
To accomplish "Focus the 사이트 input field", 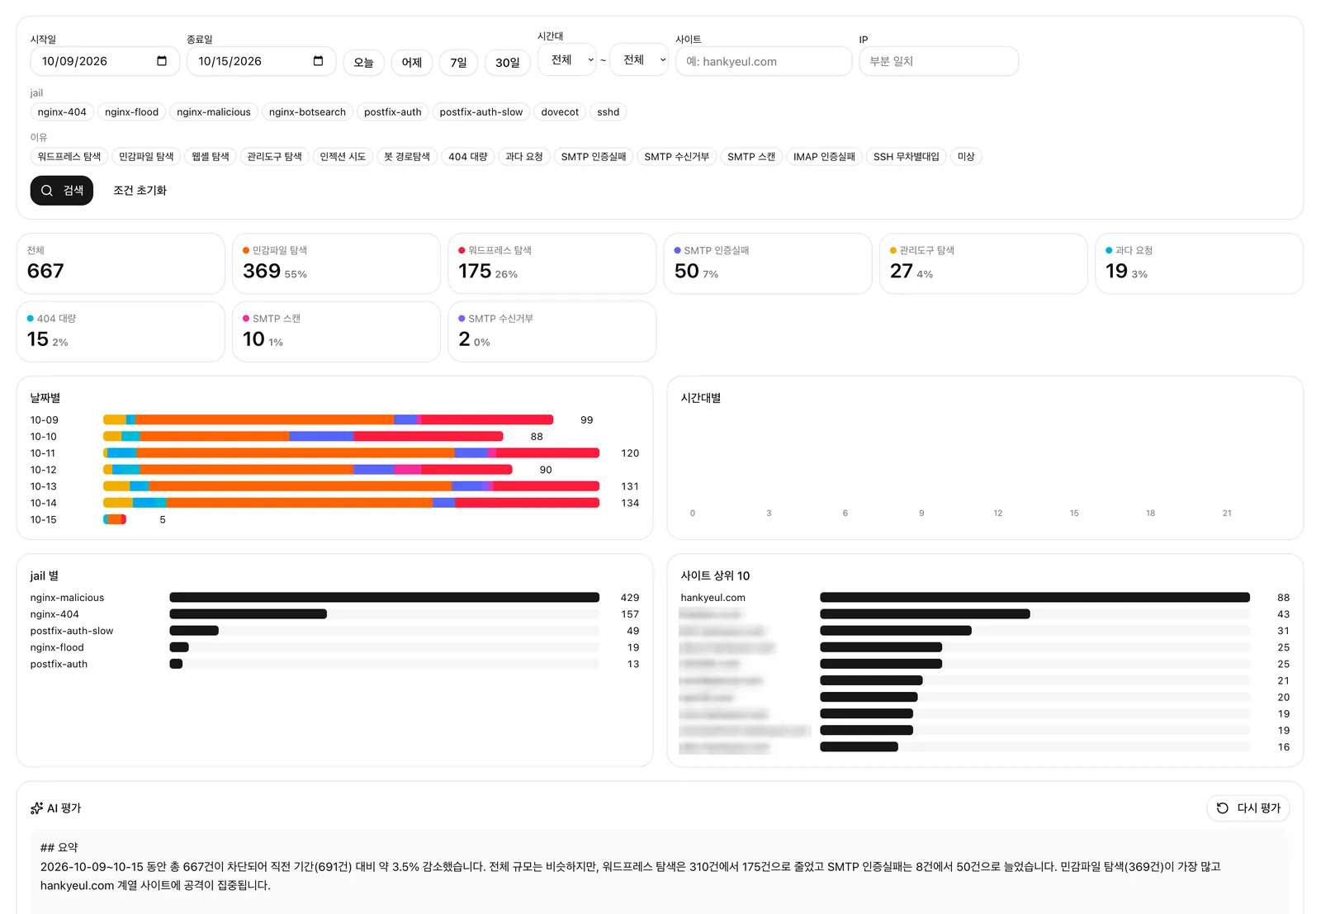I will coord(764,61).
